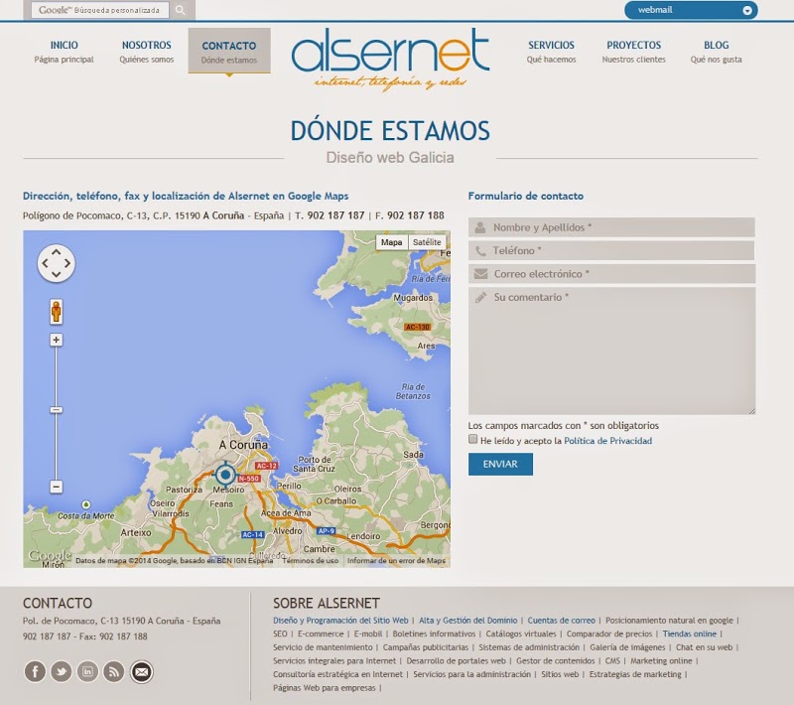Click Estrategias de marketing text
Screen dimensions: 794x705
(x=635, y=674)
